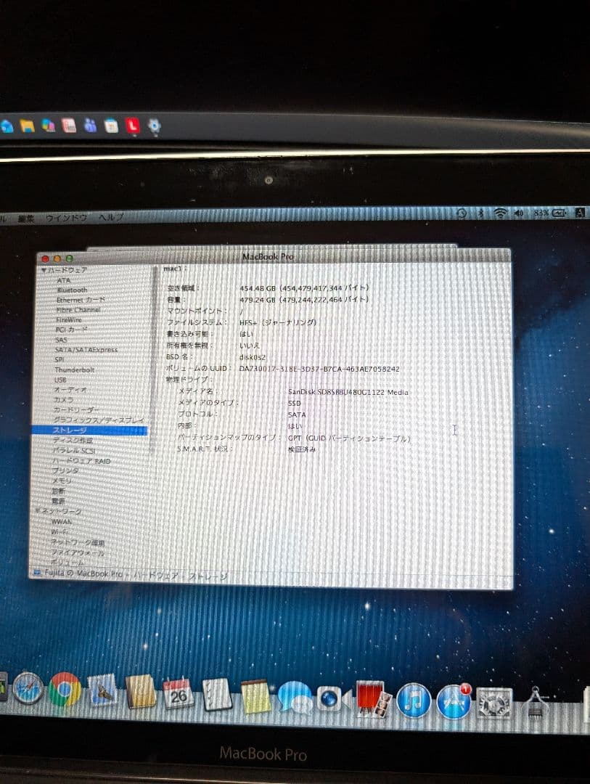The width and height of the screenshot is (590, 784).
Task: Open FaceTime from the Dock
Action: 328,699
